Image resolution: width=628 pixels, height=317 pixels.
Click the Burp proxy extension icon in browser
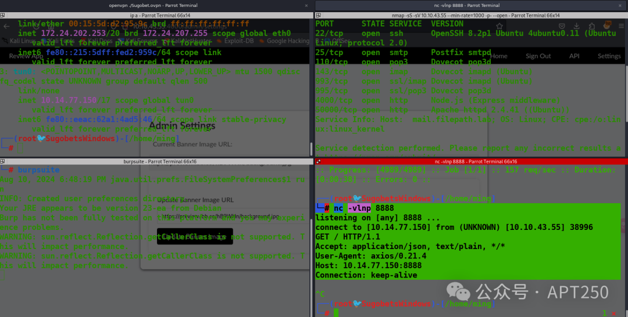(607, 26)
